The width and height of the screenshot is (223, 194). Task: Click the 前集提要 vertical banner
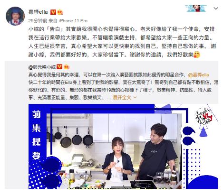(x=37, y=135)
